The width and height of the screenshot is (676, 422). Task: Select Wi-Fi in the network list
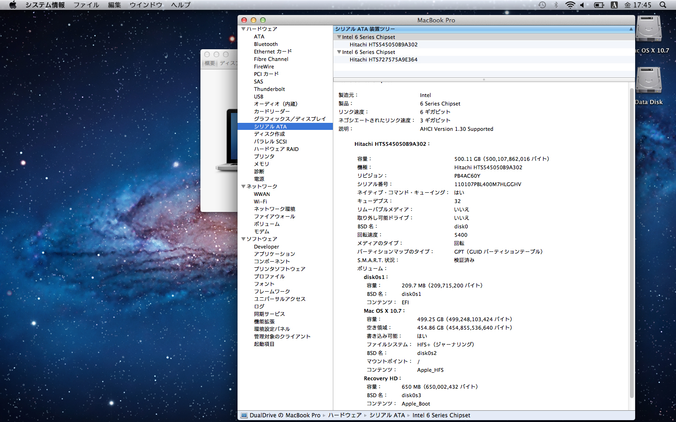(x=261, y=202)
